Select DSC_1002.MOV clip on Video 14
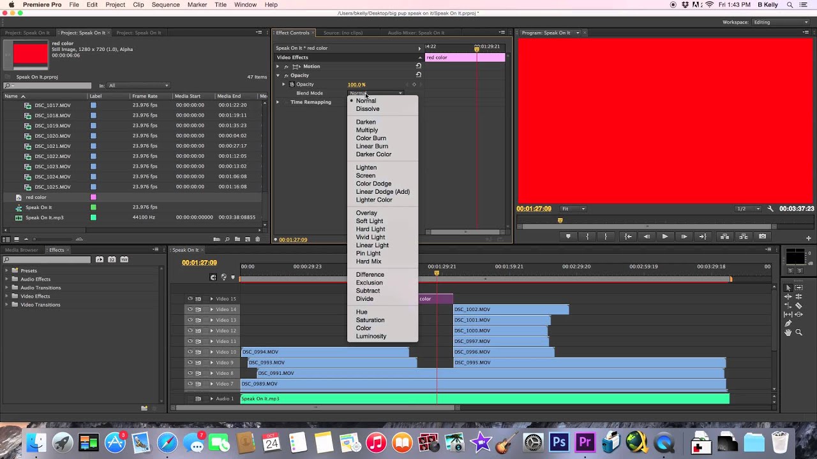This screenshot has height=459, width=817. tap(511, 309)
